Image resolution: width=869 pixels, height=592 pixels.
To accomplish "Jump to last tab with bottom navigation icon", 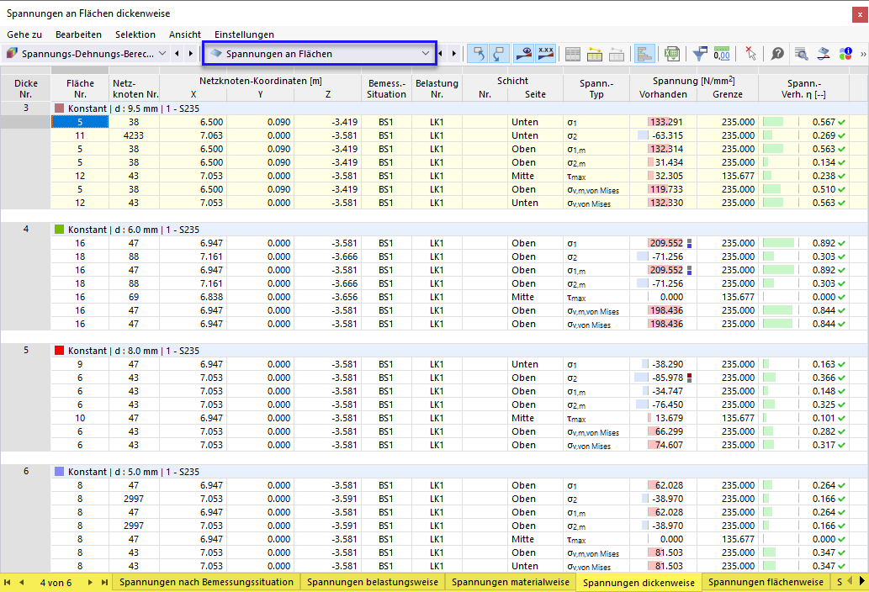I will point(104,582).
